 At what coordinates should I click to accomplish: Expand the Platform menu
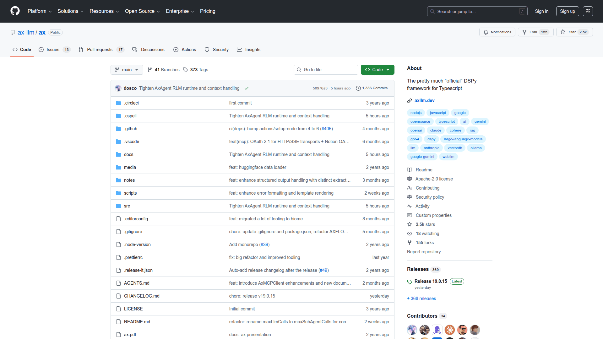[40, 11]
